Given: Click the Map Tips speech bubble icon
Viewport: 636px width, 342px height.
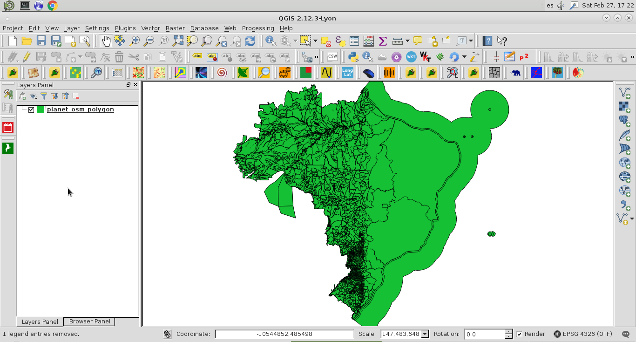Looking at the screenshot, I should 418,41.
